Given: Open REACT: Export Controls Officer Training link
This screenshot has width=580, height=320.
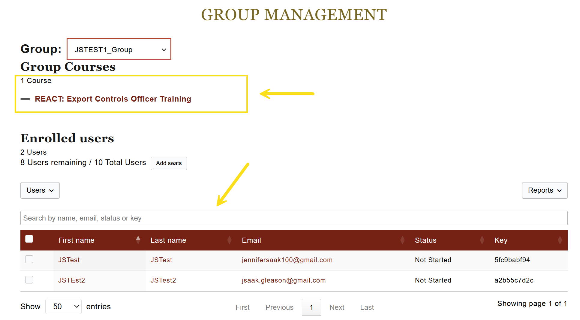Looking at the screenshot, I should (x=113, y=99).
